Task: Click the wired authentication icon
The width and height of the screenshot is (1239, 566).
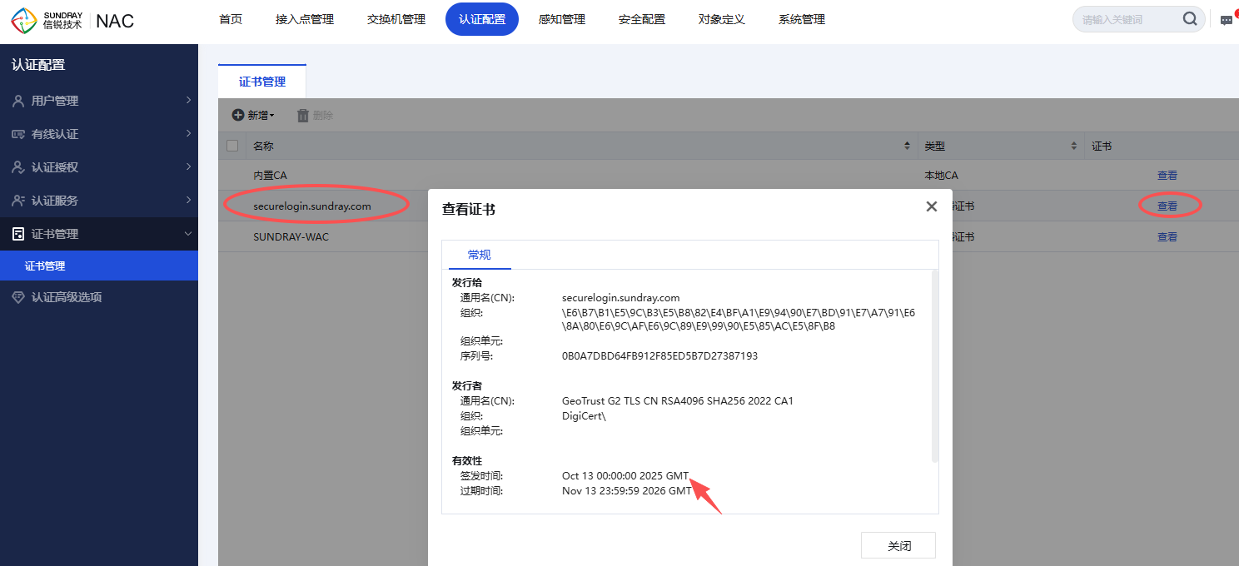Action: pos(18,134)
